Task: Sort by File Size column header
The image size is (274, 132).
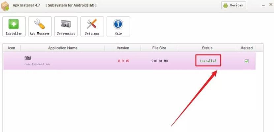Action: 159,48
